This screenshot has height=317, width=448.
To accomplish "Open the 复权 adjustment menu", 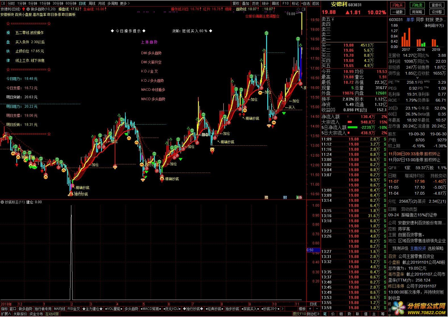I will 236,3.
